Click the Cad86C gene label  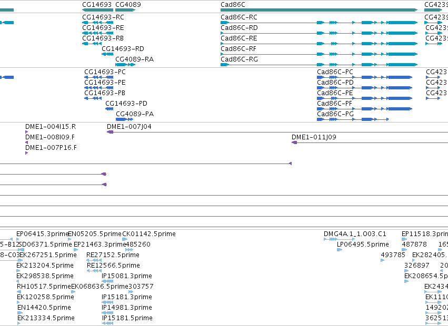(x=233, y=5)
